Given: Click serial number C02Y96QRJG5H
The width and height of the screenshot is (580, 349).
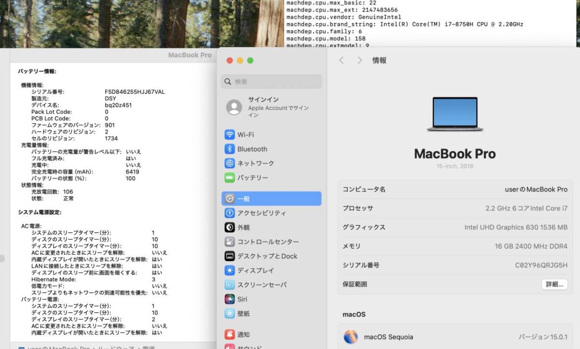Looking at the screenshot, I should click(541, 265).
